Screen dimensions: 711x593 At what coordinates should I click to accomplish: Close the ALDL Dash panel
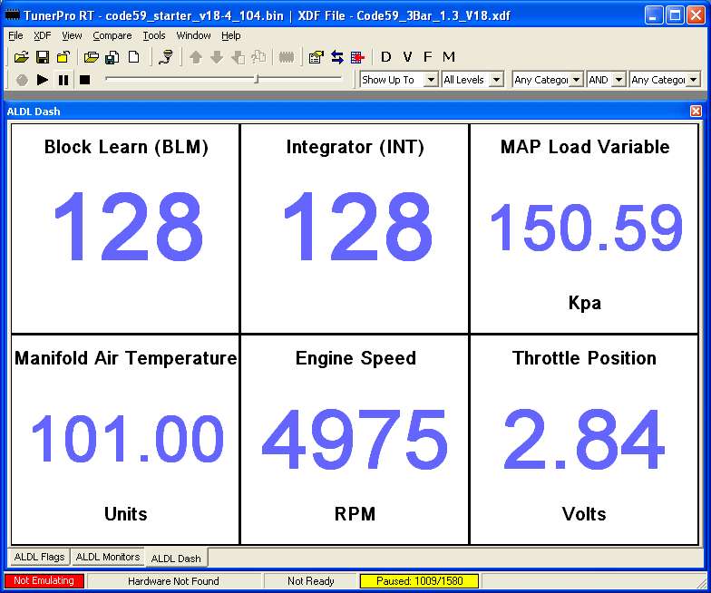point(696,111)
